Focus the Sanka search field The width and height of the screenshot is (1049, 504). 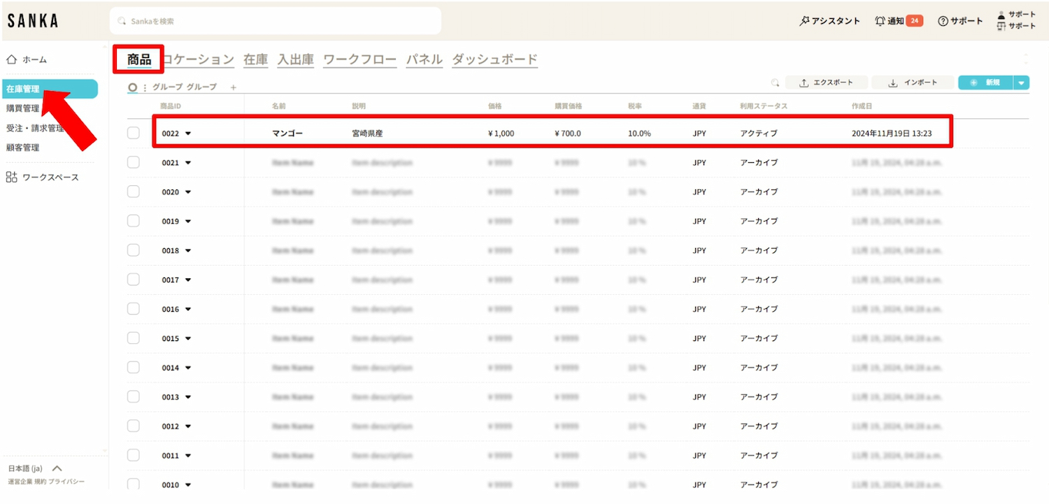coord(276,21)
